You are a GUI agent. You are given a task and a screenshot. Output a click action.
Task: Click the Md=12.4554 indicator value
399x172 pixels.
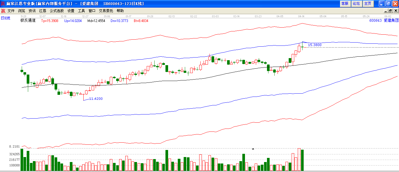click(x=96, y=21)
